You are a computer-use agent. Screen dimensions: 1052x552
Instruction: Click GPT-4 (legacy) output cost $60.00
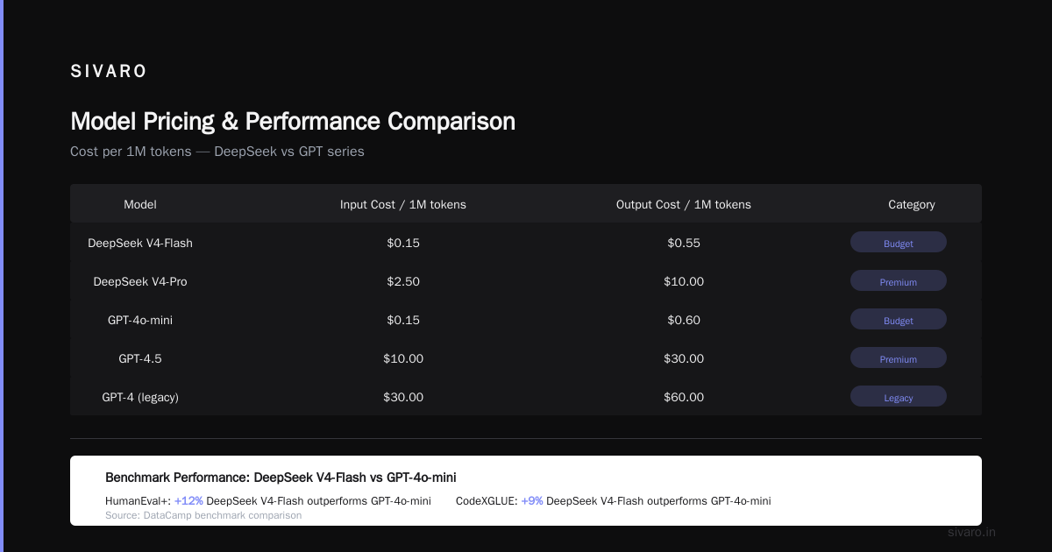684,397
